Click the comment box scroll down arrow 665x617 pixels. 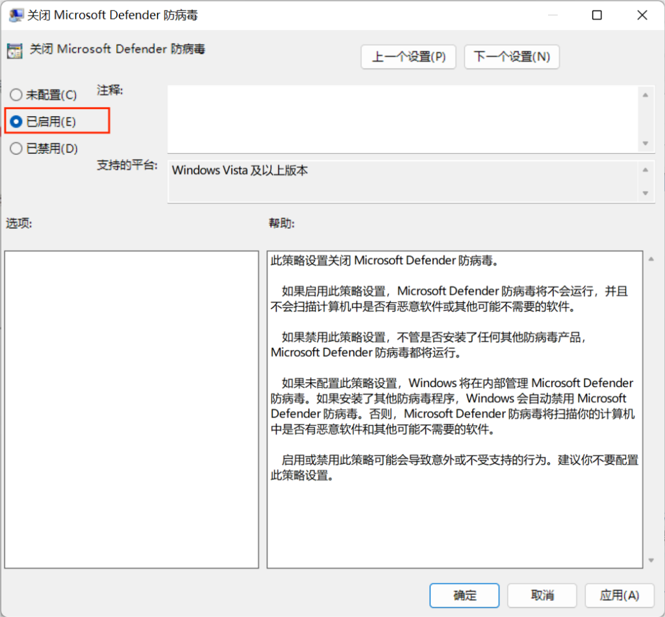646,144
